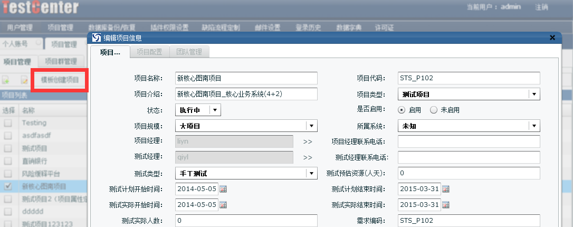This screenshot has height=227, width=573.
Task: Click the dialog logo icon in title bar
Action: 97,37
